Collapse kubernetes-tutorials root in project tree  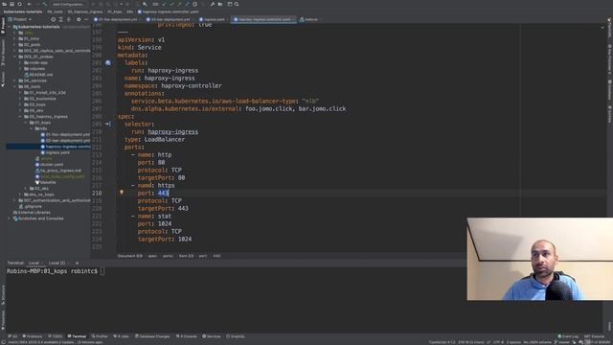[x=10, y=27]
